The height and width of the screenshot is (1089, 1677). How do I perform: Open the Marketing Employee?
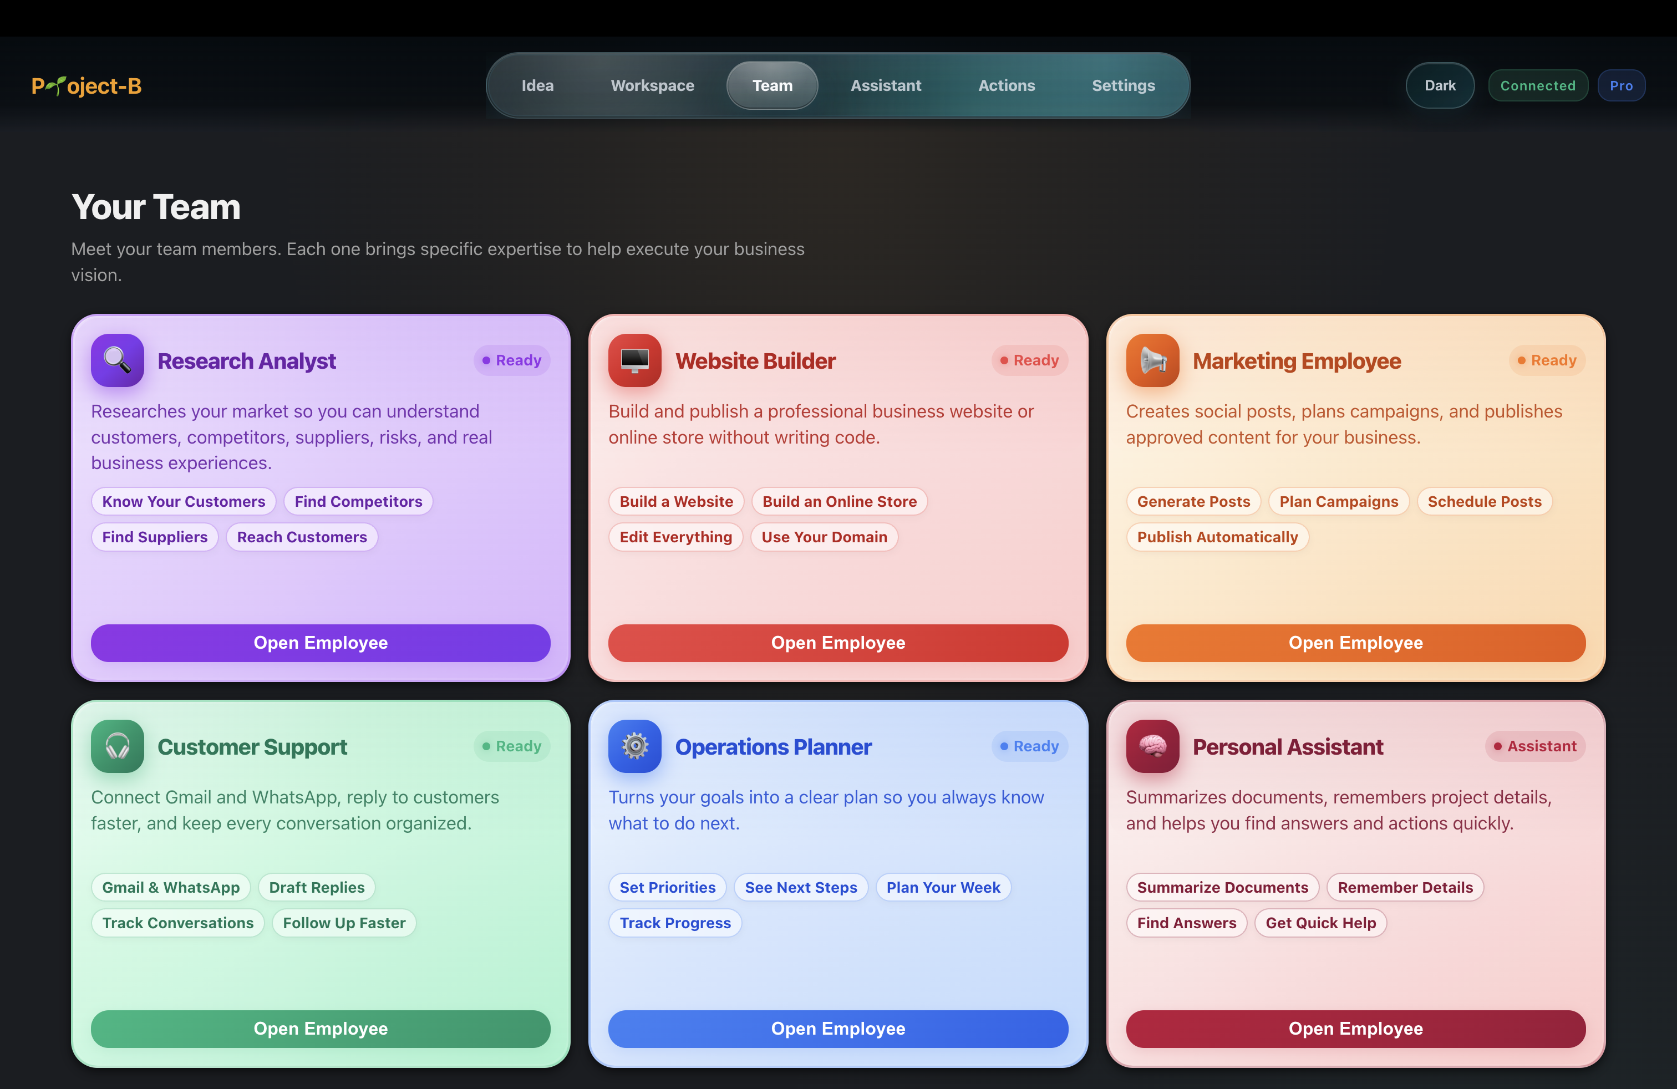tap(1356, 643)
